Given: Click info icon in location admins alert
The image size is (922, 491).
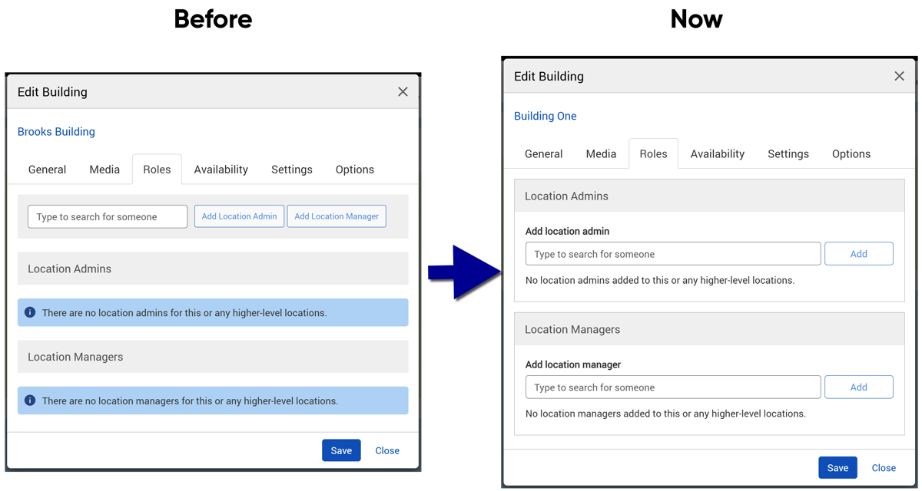Looking at the screenshot, I should (x=30, y=312).
